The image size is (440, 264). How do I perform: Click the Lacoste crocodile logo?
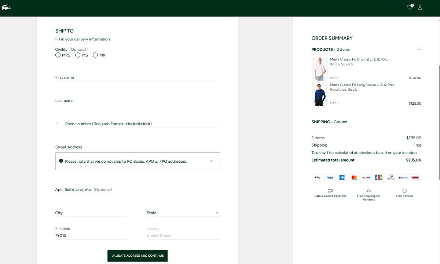tap(7, 7)
